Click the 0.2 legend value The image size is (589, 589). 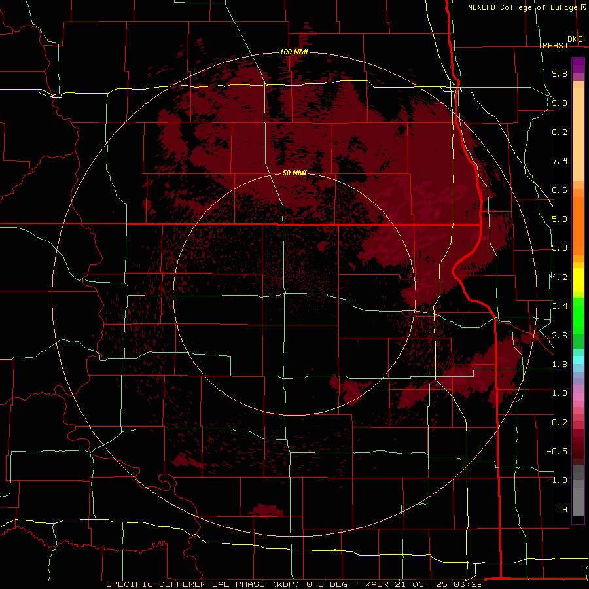point(560,423)
